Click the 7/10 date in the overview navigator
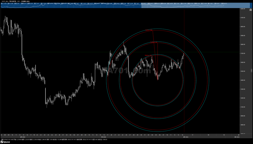This screenshot has width=253, height=144. tap(184, 3)
